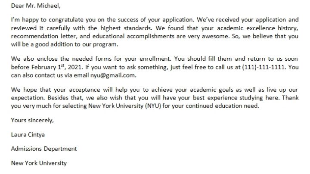Click "New York University" in the signature

click(x=39, y=163)
